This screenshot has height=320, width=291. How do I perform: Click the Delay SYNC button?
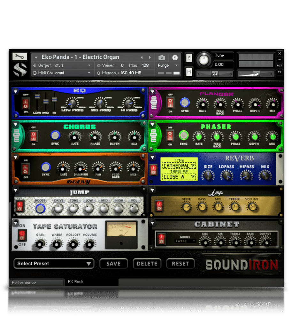[x=46, y=167]
